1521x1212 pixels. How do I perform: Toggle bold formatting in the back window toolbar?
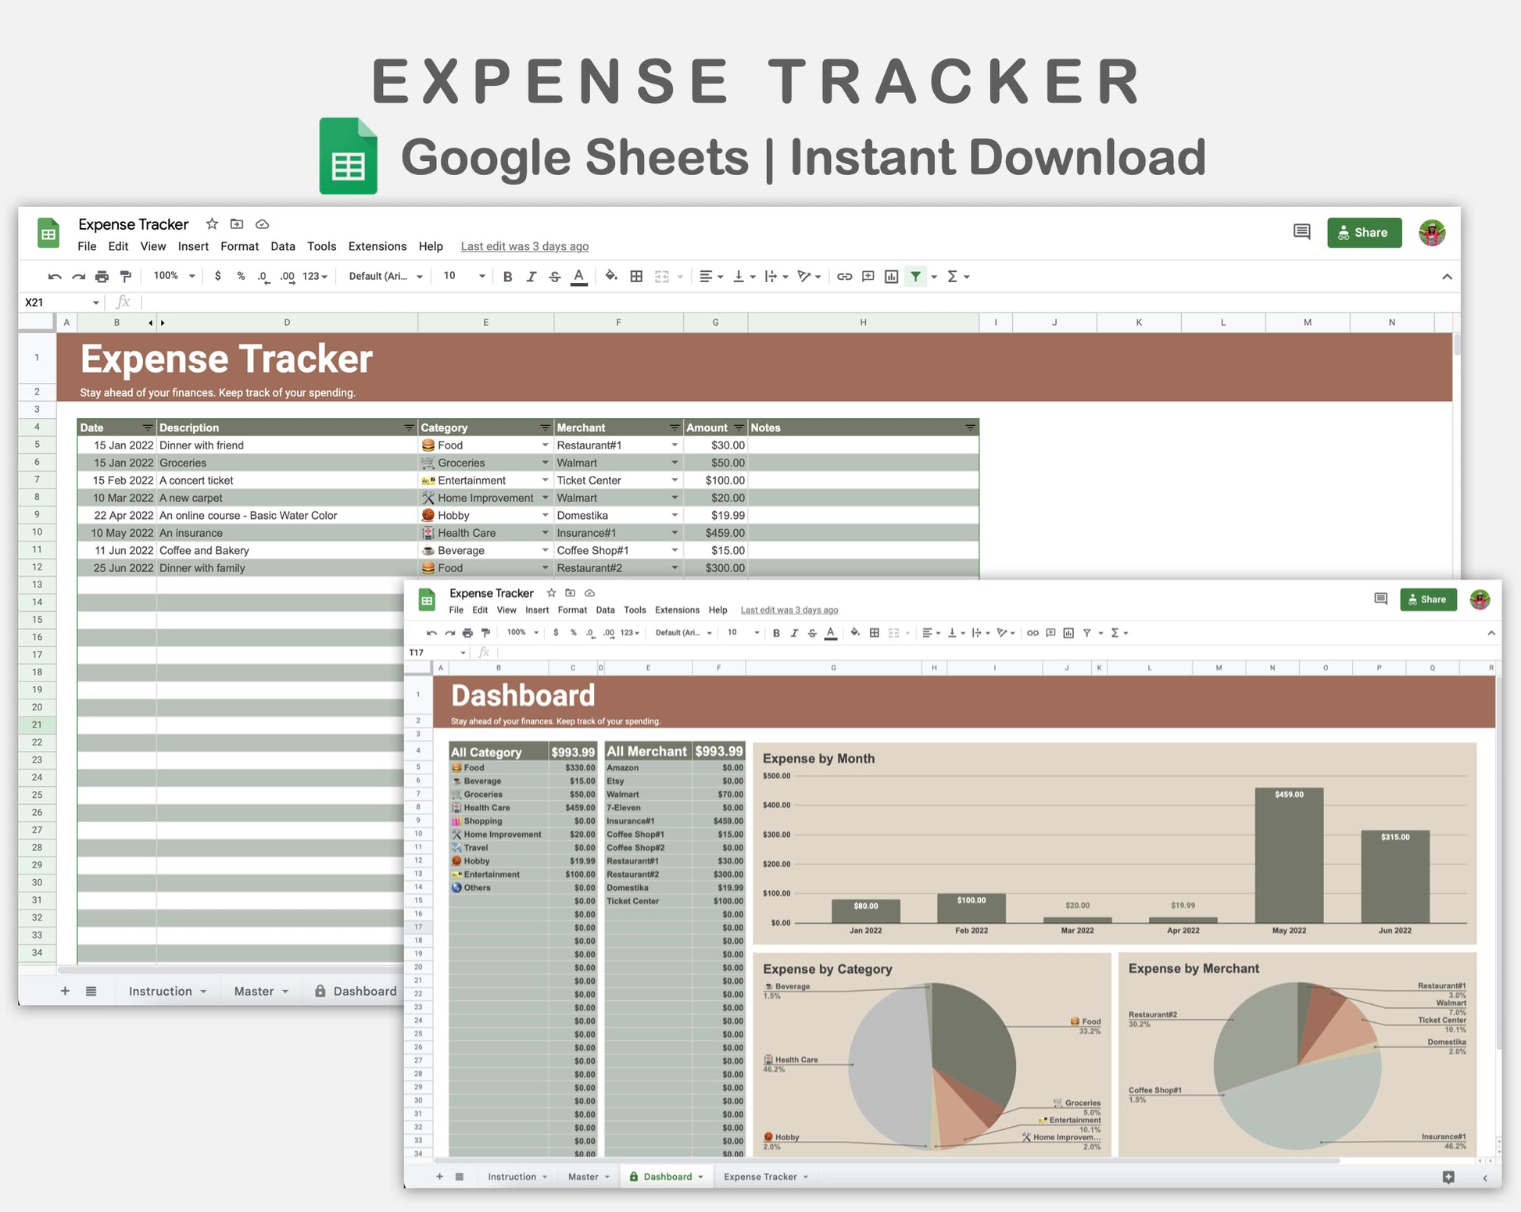tap(508, 277)
